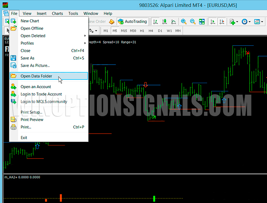Viewport: 267px width, 203px height.
Task: Switch chart to bar chart mode
Action: 155,22
